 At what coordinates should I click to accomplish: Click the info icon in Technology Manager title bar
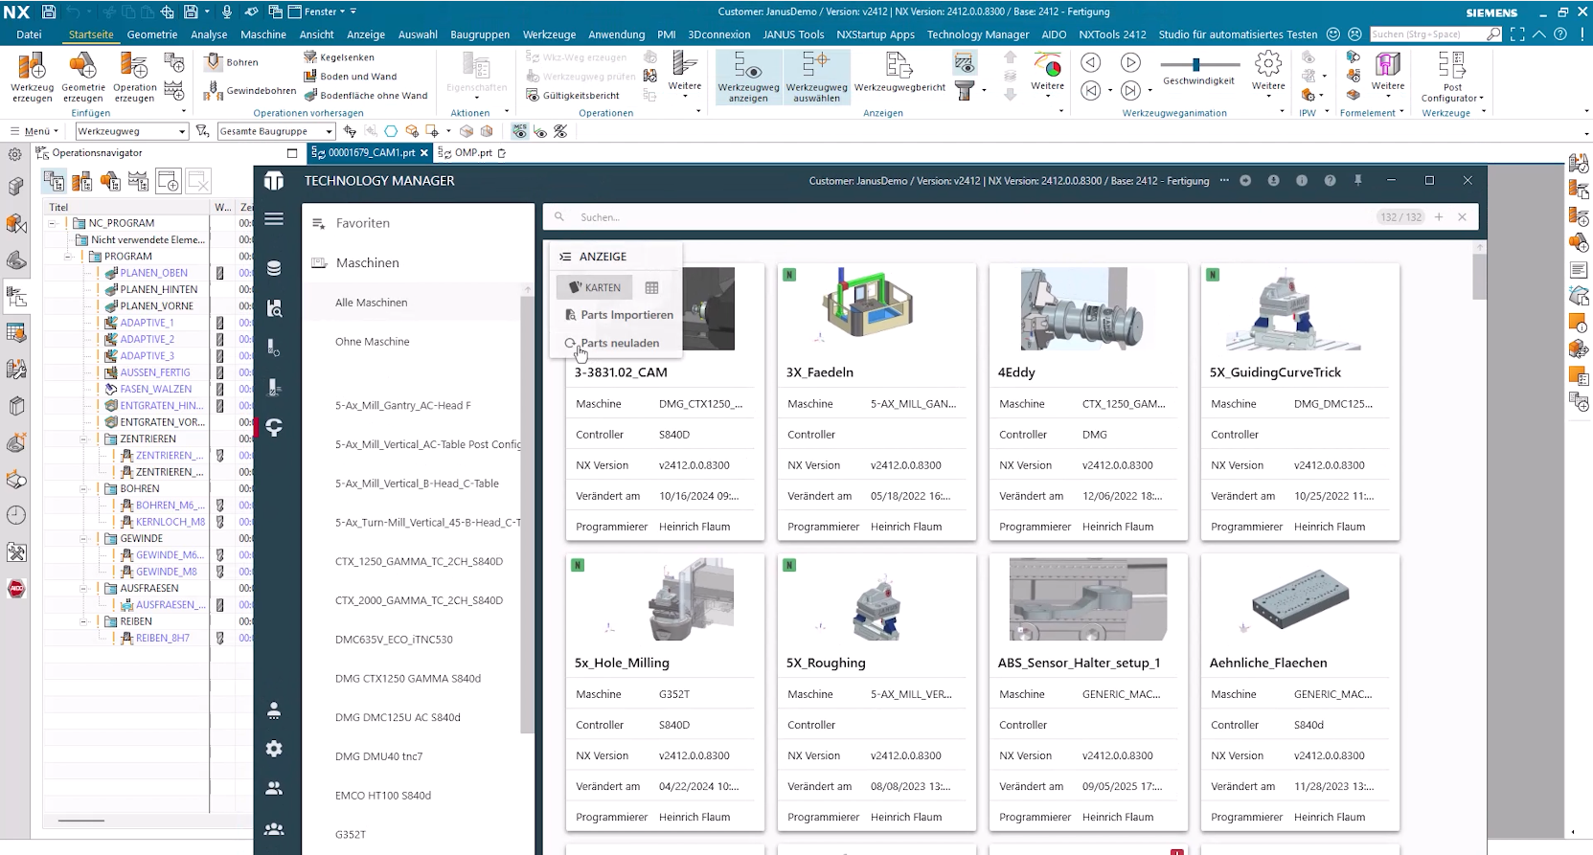1301,180
